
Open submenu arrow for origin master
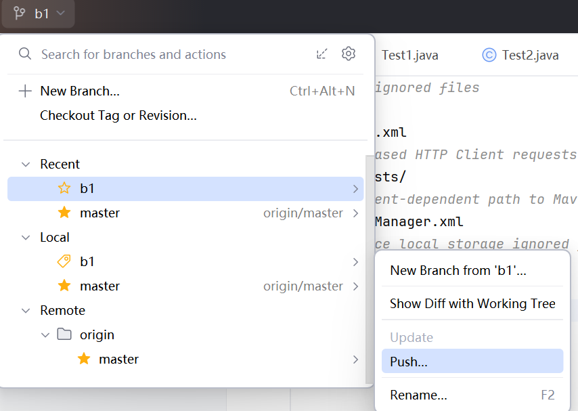tap(355, 360)
